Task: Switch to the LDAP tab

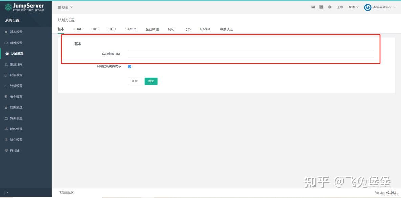Action: pyautogui.click(x=78, y=29)
